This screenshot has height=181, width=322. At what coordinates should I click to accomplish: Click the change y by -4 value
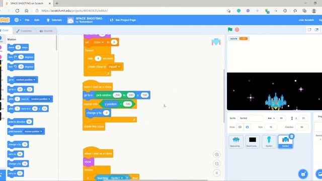click(x=106, y=113)
